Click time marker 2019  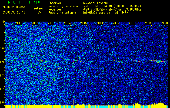click(x=148, y=23)
